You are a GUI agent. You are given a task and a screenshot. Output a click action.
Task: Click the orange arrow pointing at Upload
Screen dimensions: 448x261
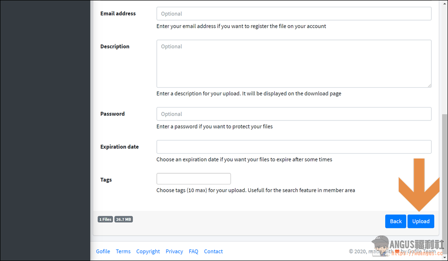419,185
